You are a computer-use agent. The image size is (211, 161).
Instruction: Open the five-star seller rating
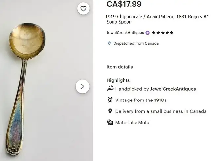point(163,33)
